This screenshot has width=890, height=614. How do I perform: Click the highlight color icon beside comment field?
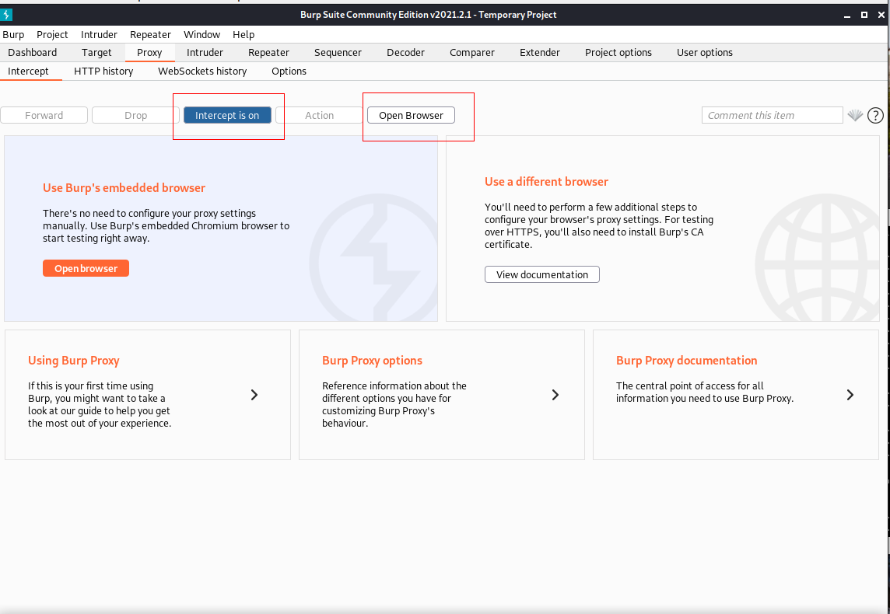click(x=855, y=115)
